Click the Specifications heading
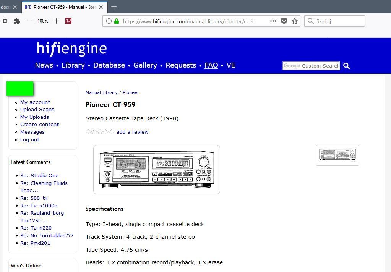 point(104,209)
